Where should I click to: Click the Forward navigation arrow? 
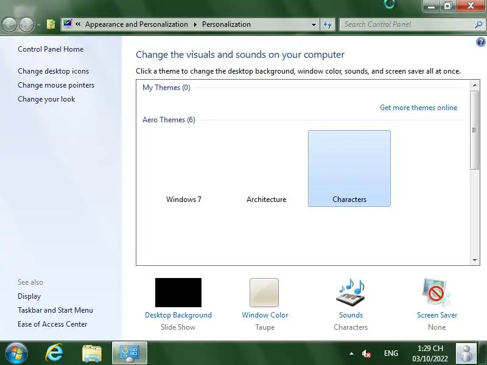[x=26, y=24]
